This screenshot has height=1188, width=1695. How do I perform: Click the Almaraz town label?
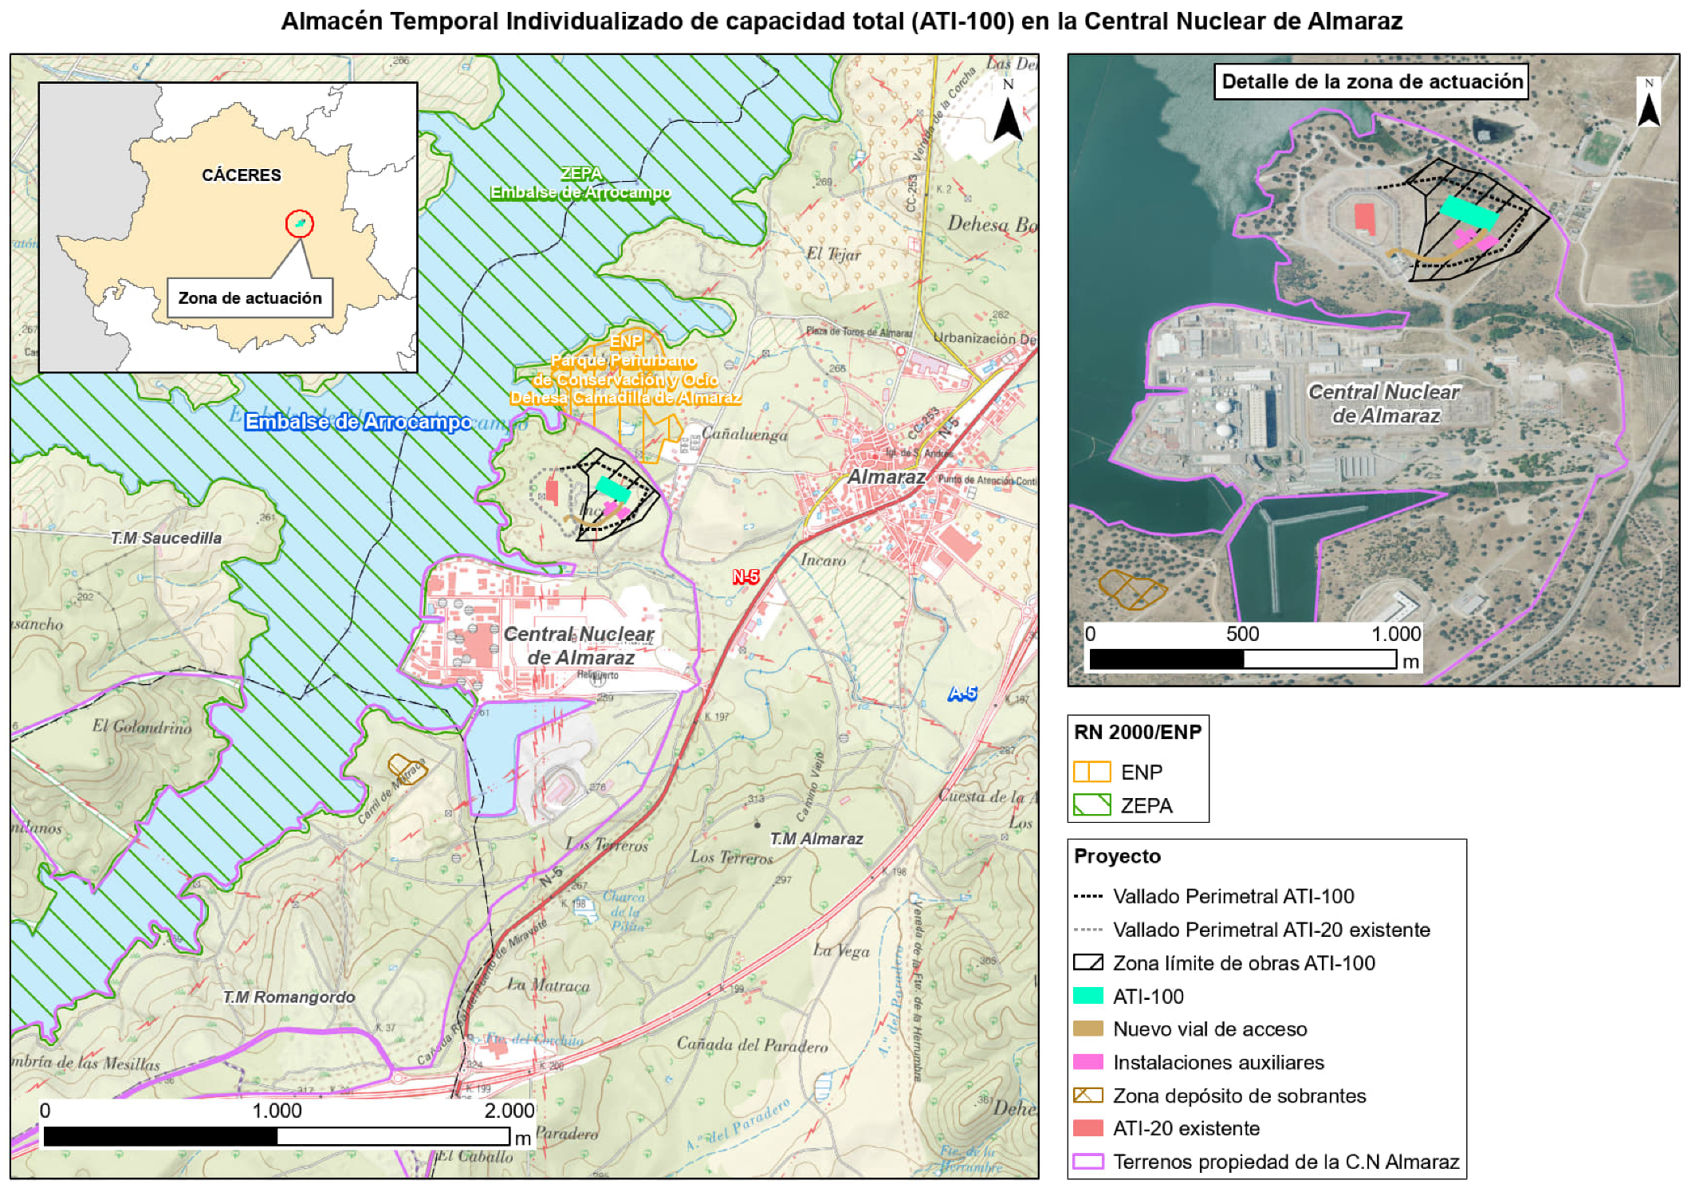point(886,477)
